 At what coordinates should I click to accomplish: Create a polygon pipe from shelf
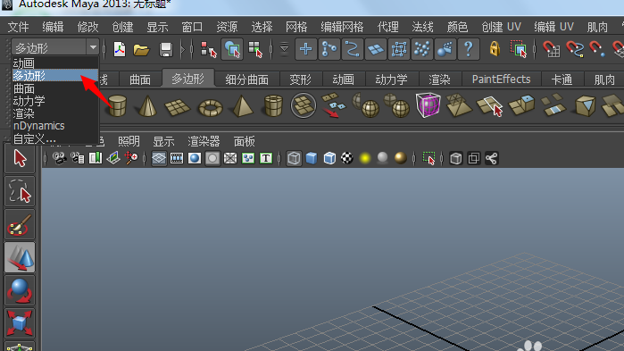(x=273, y=106)
